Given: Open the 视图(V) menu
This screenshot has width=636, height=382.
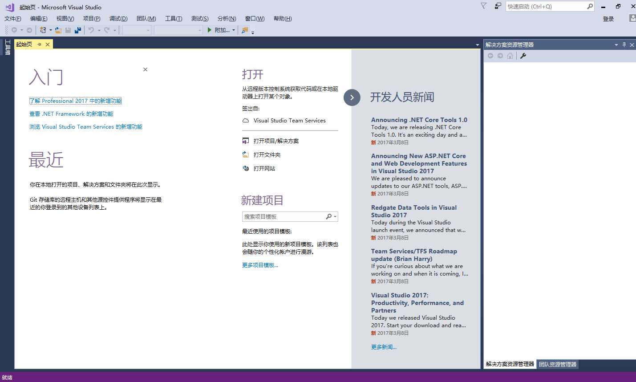Looking at the screenshot, I should [x=65, y=19].
